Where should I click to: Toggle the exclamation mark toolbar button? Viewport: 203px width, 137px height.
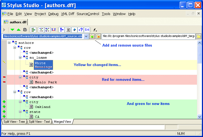62,30
